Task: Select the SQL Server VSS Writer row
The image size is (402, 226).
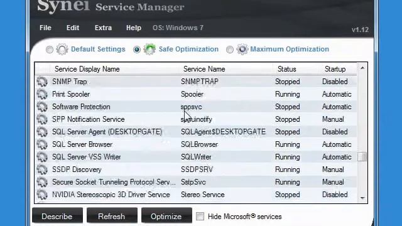Action: click(195, 157)
